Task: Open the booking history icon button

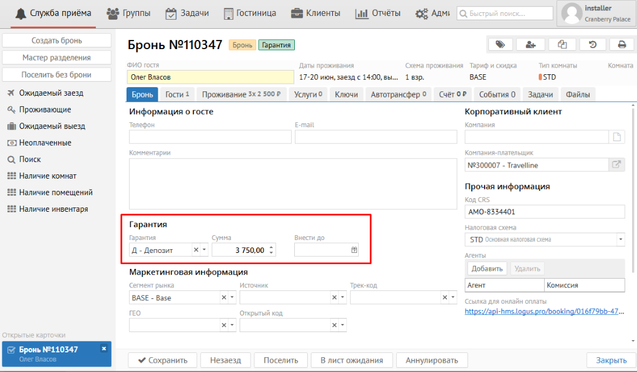Action: (592, 44)
